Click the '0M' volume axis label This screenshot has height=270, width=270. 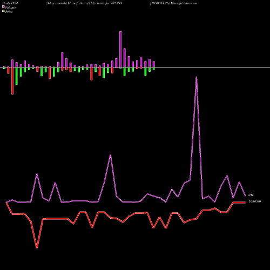(251, 195)
